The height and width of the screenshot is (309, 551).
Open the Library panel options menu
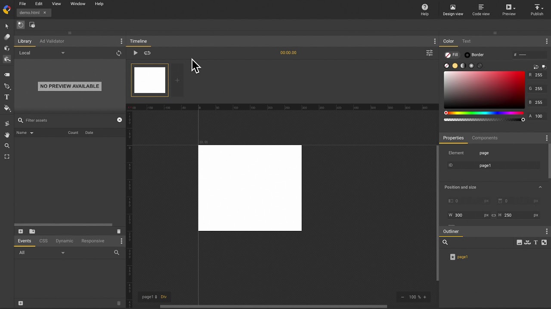(x=121, y=41)
